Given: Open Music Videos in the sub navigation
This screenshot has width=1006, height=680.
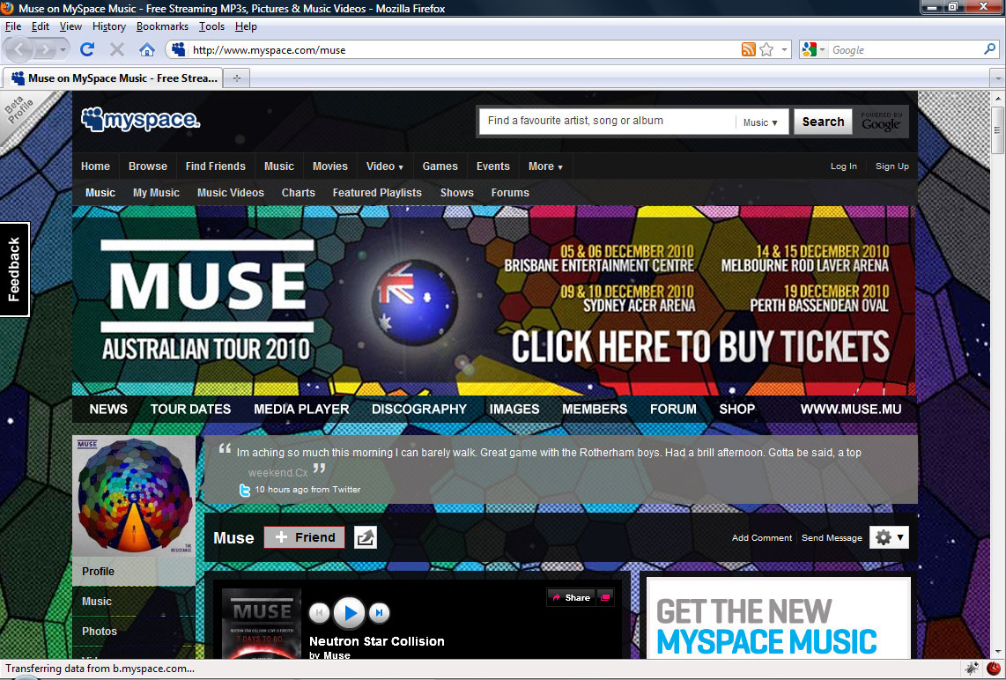Looking at the screenshot, I should point(230,192).
